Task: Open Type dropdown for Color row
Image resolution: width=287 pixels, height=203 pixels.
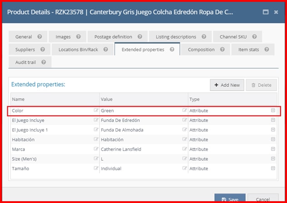Action: (273, 110)
